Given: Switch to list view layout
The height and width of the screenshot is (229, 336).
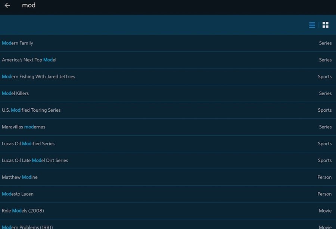Looking at the screenshot, I should pyautogui.click(x=312, y=25).
